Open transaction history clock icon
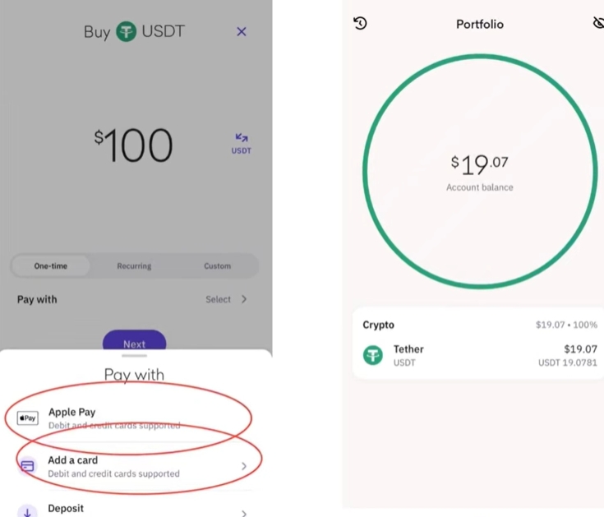 [360, 23]
